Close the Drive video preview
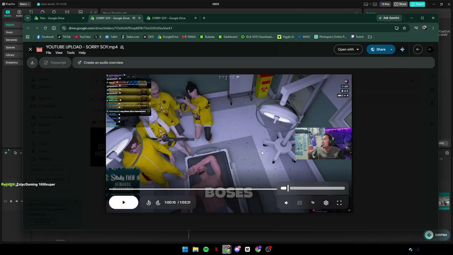This screenshot has height=255, width=453. (30, 50)
